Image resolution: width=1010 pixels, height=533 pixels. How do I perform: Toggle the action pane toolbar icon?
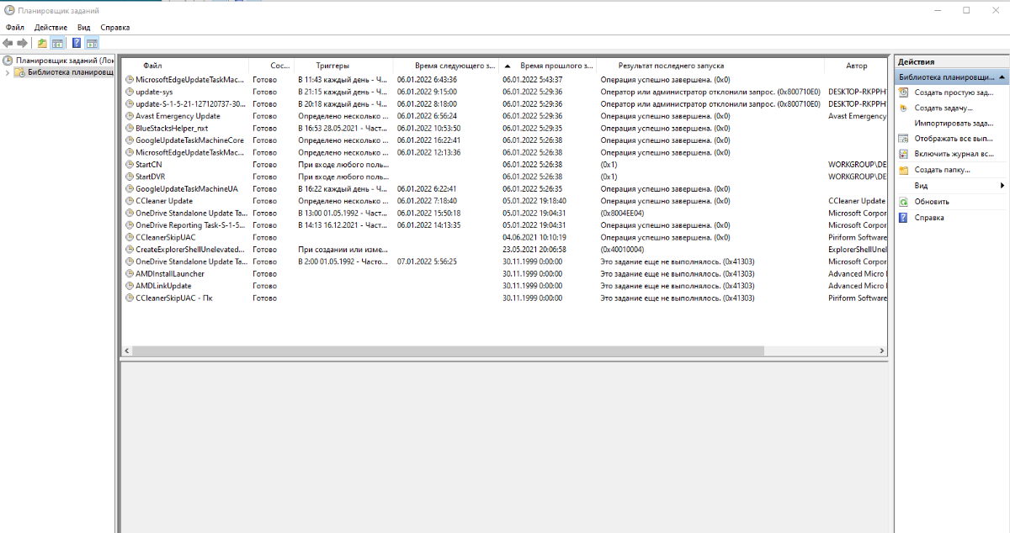click(92, 43)
